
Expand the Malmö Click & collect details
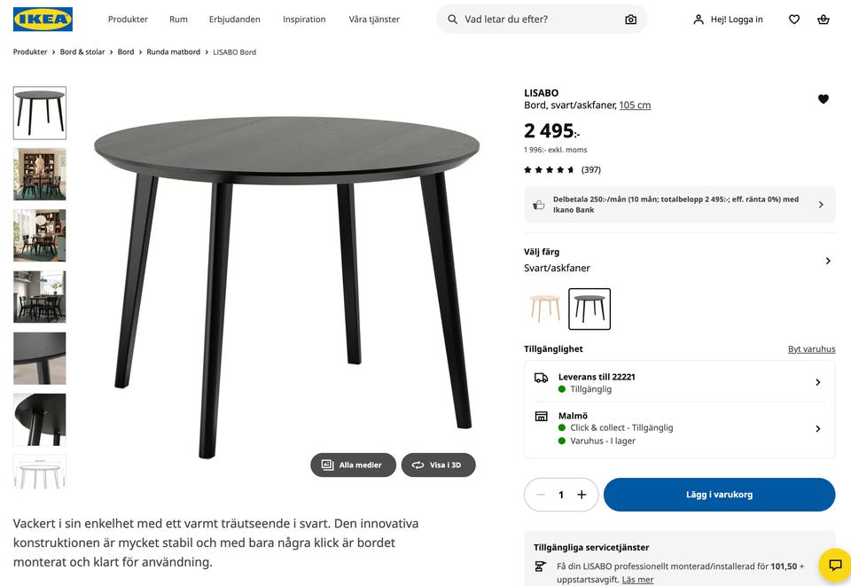click(817, 428)
